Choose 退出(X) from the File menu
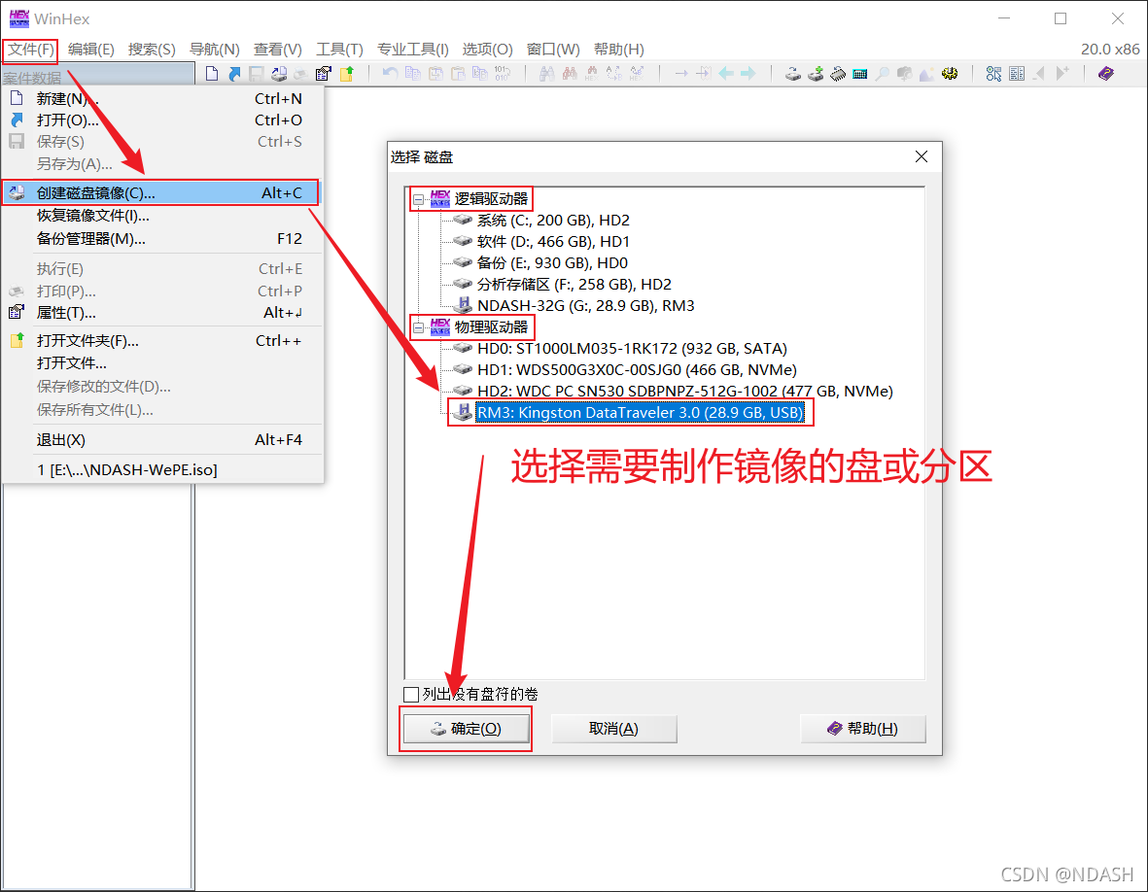This screenshot has height=892, width=1148. pos(162,440)
